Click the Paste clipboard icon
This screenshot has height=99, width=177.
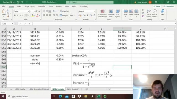tap(4, 12)
